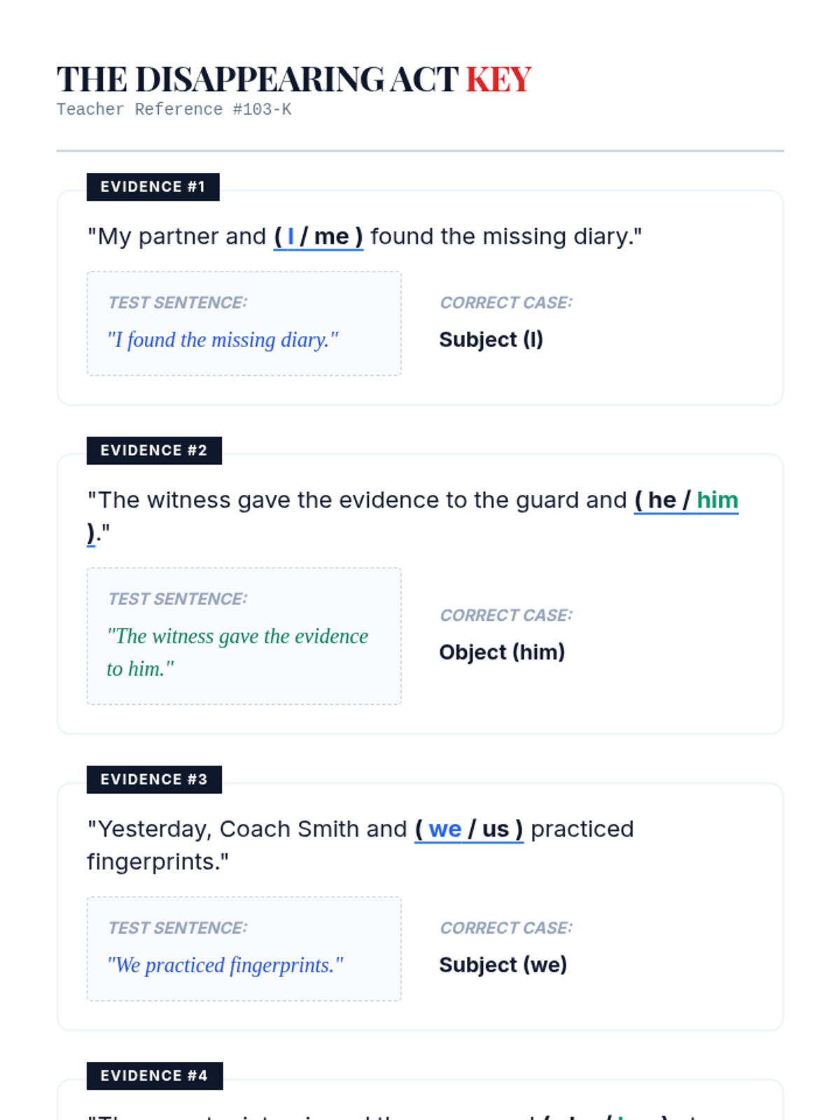Screen dimensions: 840x1120
Task: Click the CORRECT CASE label in evidence three
Action: pyautogui.click(x=506, y=928)
